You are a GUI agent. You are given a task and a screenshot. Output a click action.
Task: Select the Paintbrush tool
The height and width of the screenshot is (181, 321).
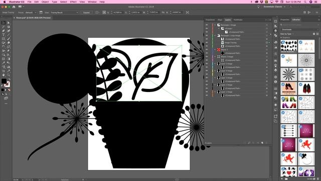tap(9, 39)
